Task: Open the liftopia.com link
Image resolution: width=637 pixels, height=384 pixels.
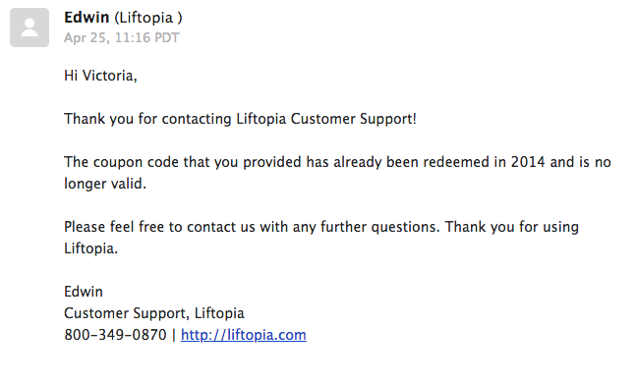Action: point(244,335)
